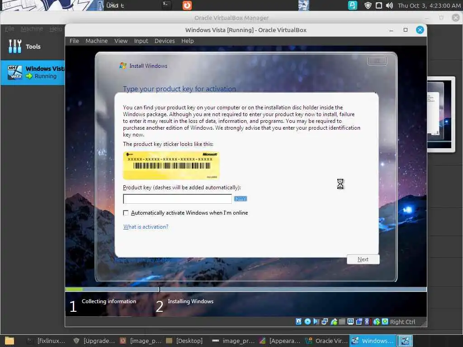Switch to the [Upgrade... taskbar window

[x=94, y=341]
